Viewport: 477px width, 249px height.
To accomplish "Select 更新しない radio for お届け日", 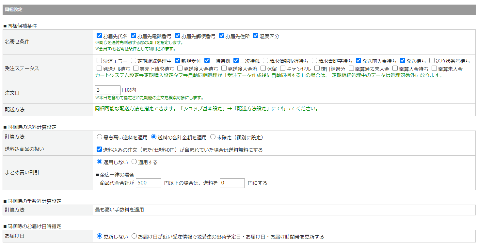I will 100,236.
